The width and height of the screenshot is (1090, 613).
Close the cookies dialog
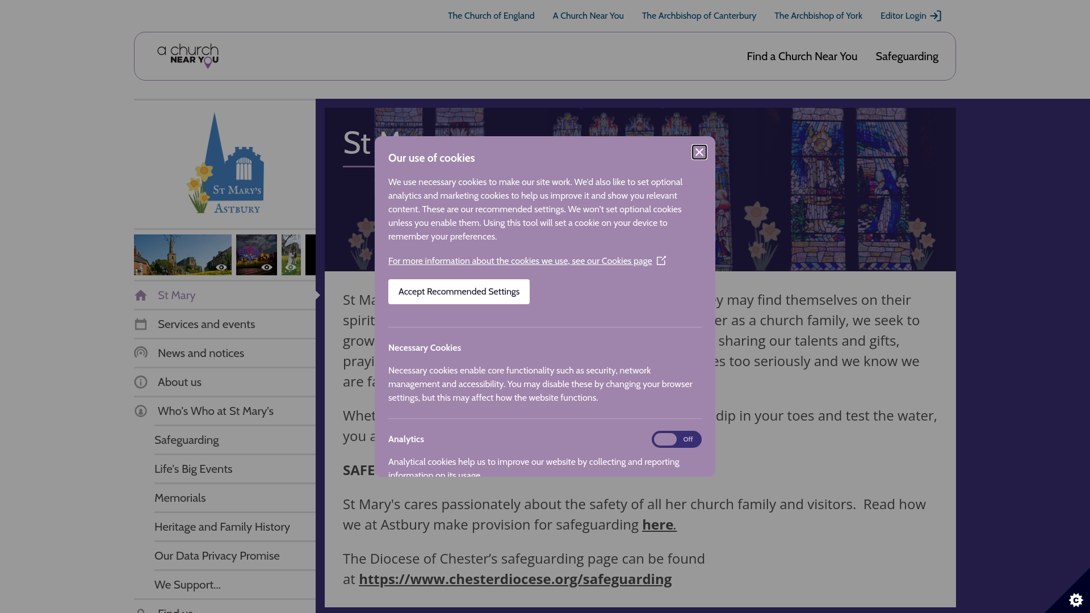click(x=699, y=152)
